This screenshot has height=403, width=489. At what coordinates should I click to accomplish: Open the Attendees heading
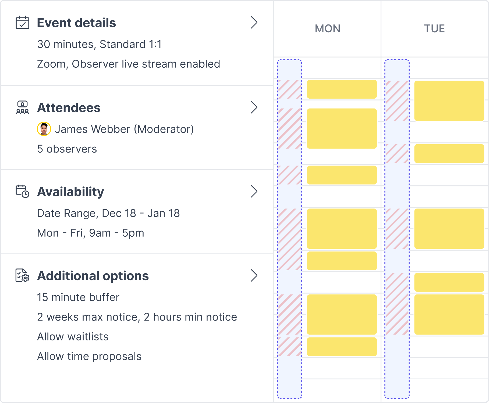click(69, 108)
